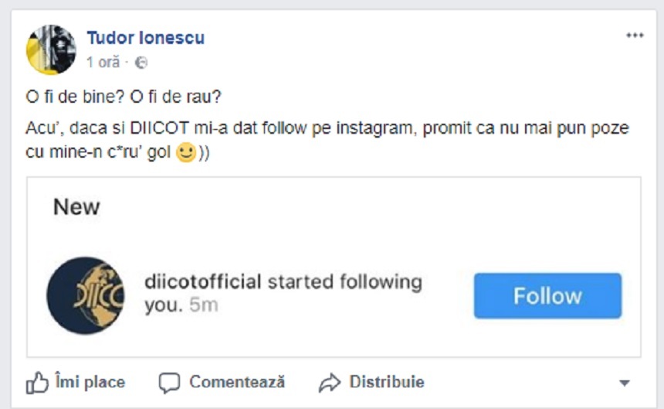Click the diicotofficial username
The height and width of the screenshot is (409, 664).
pos(203,281)
